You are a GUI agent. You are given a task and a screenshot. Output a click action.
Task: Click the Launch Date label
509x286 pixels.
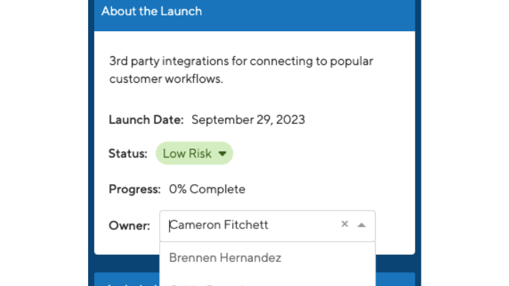pyautogui.click(x=146, y=120)
